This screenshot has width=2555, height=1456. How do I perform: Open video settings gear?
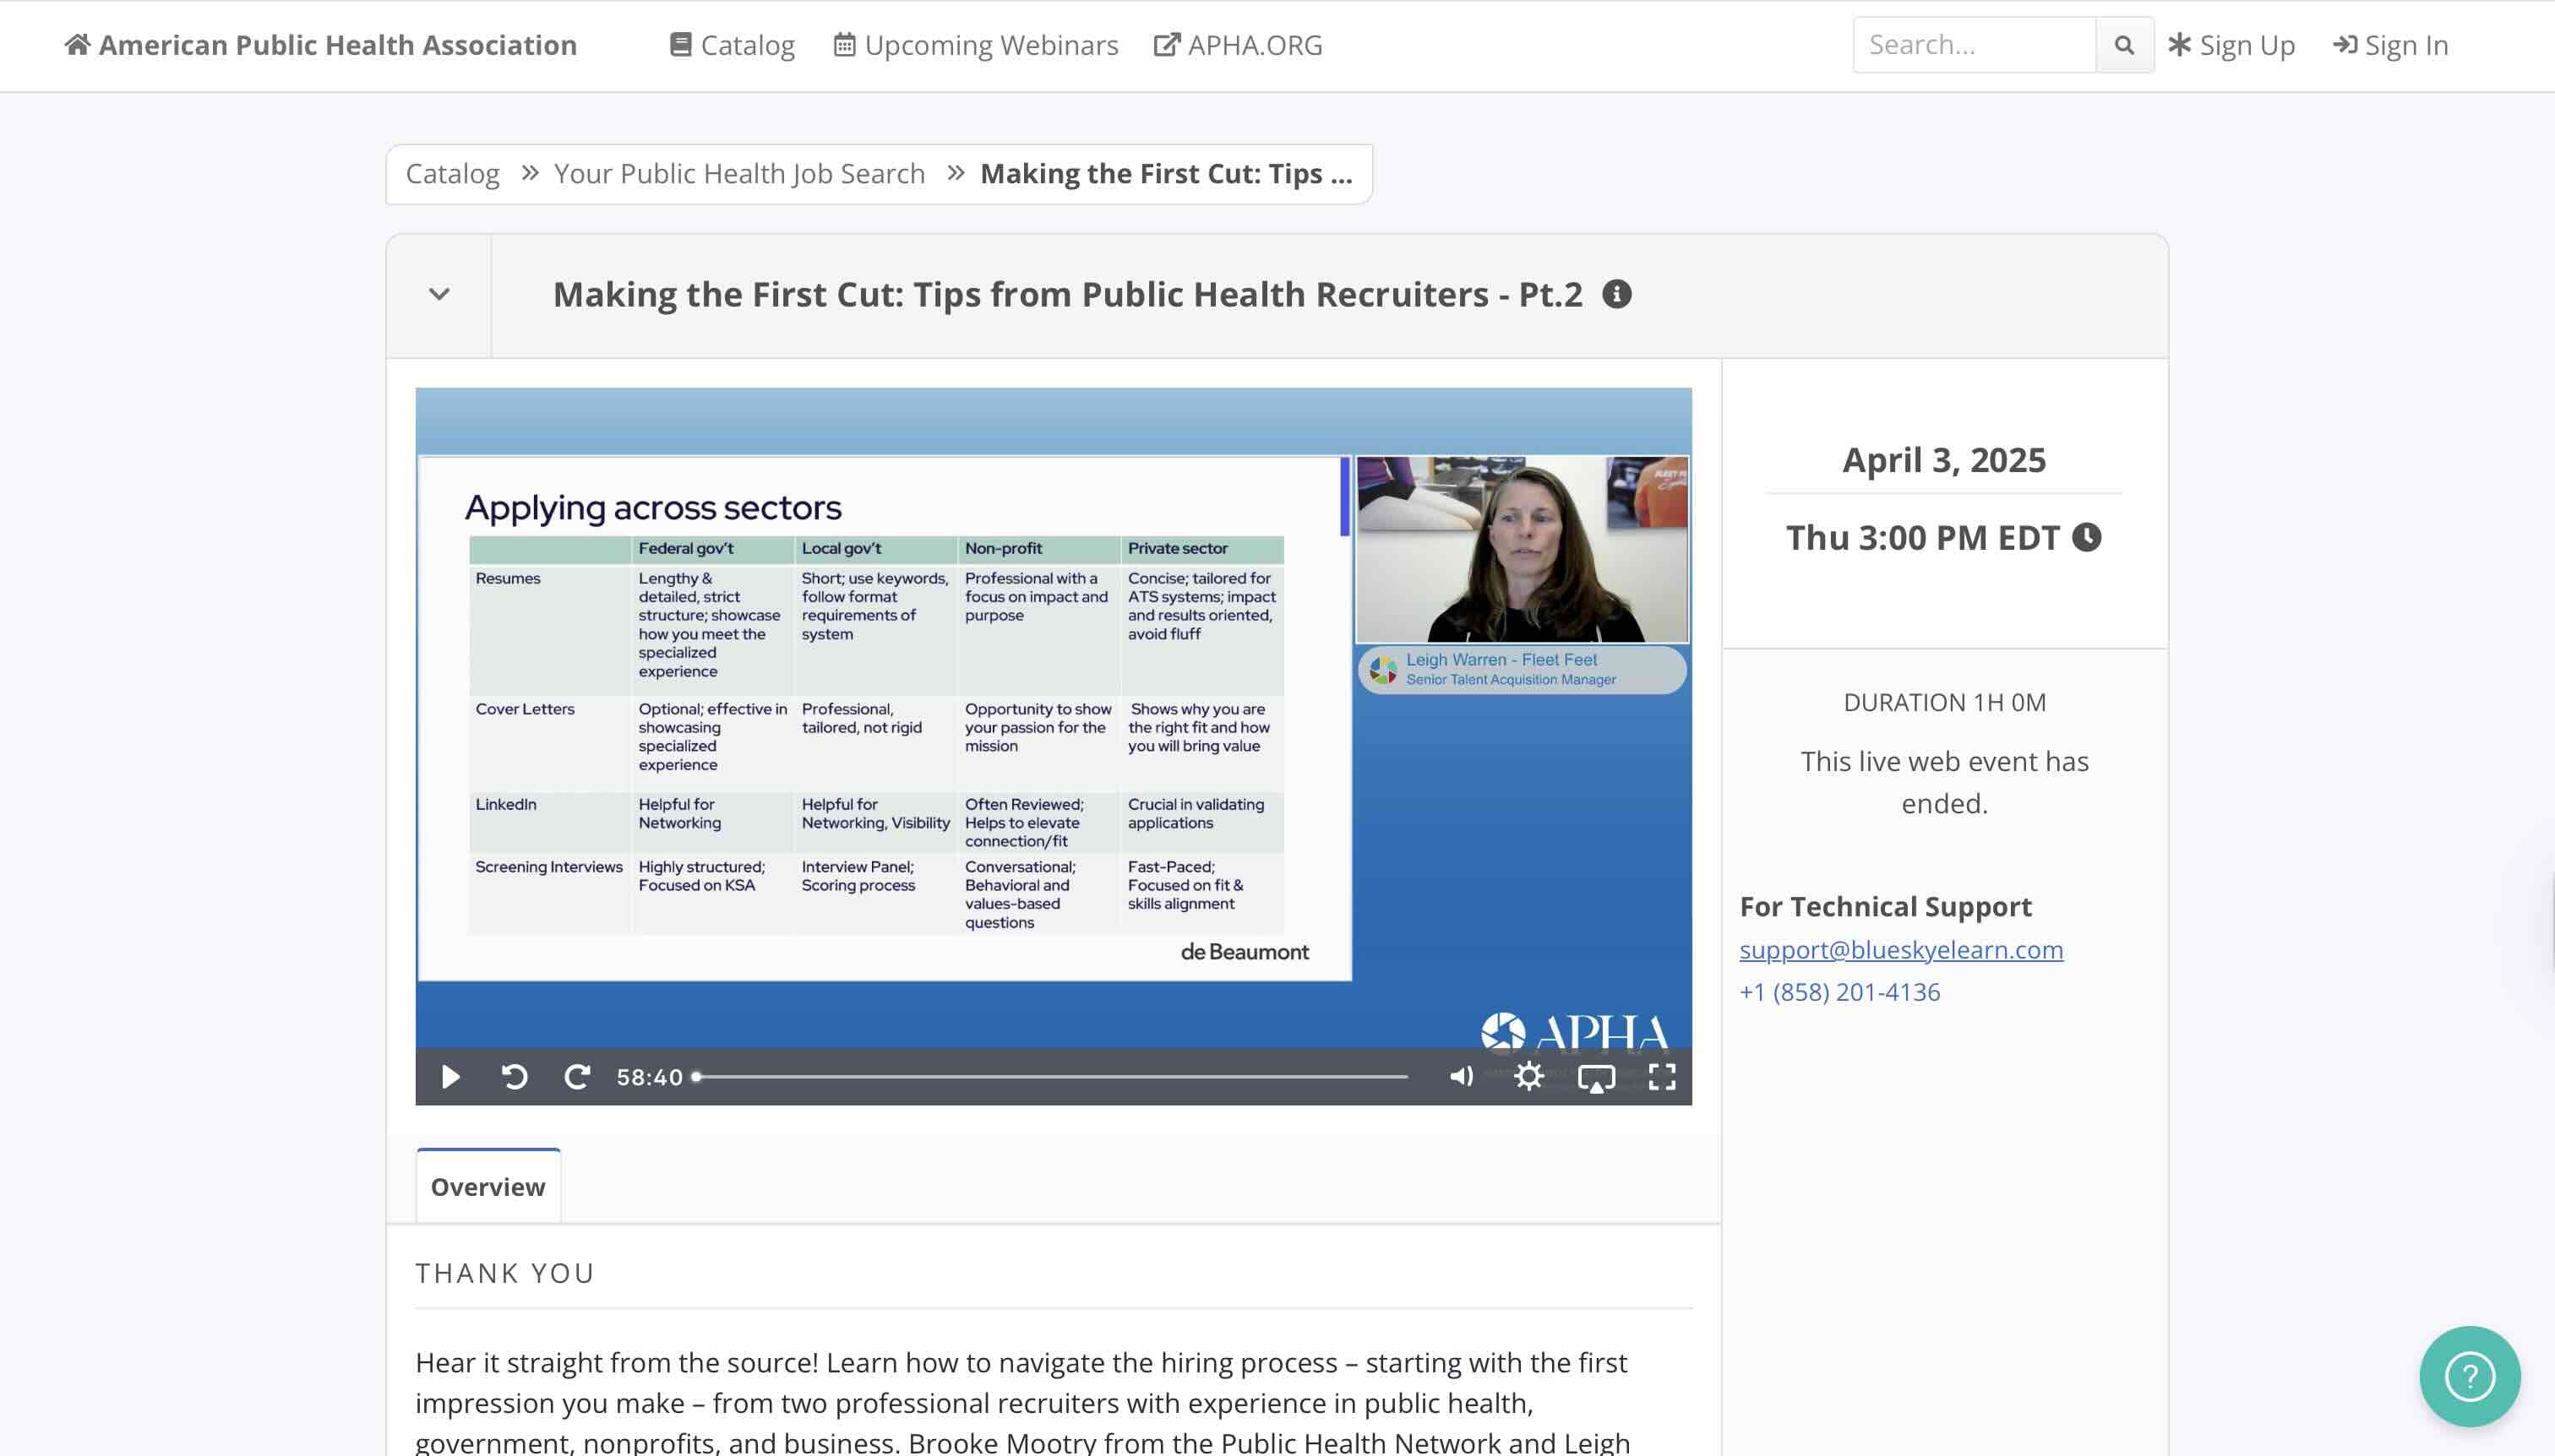1528,1077
